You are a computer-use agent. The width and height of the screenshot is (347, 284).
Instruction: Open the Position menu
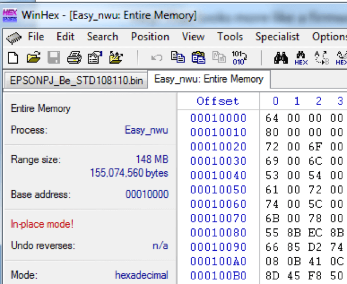[150, 37]
